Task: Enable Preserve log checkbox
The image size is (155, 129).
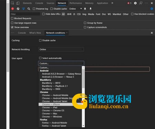Action: click(x=34, y=9)
